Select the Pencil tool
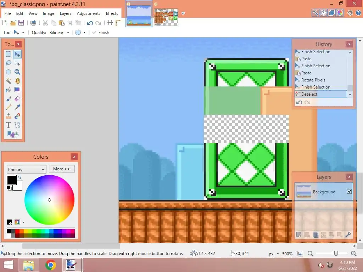 point(9,107)
